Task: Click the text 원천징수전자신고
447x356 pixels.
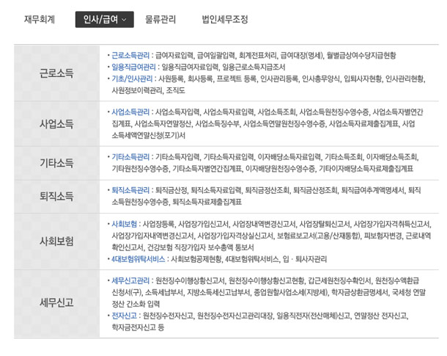Action: click(x=168, y=316)
